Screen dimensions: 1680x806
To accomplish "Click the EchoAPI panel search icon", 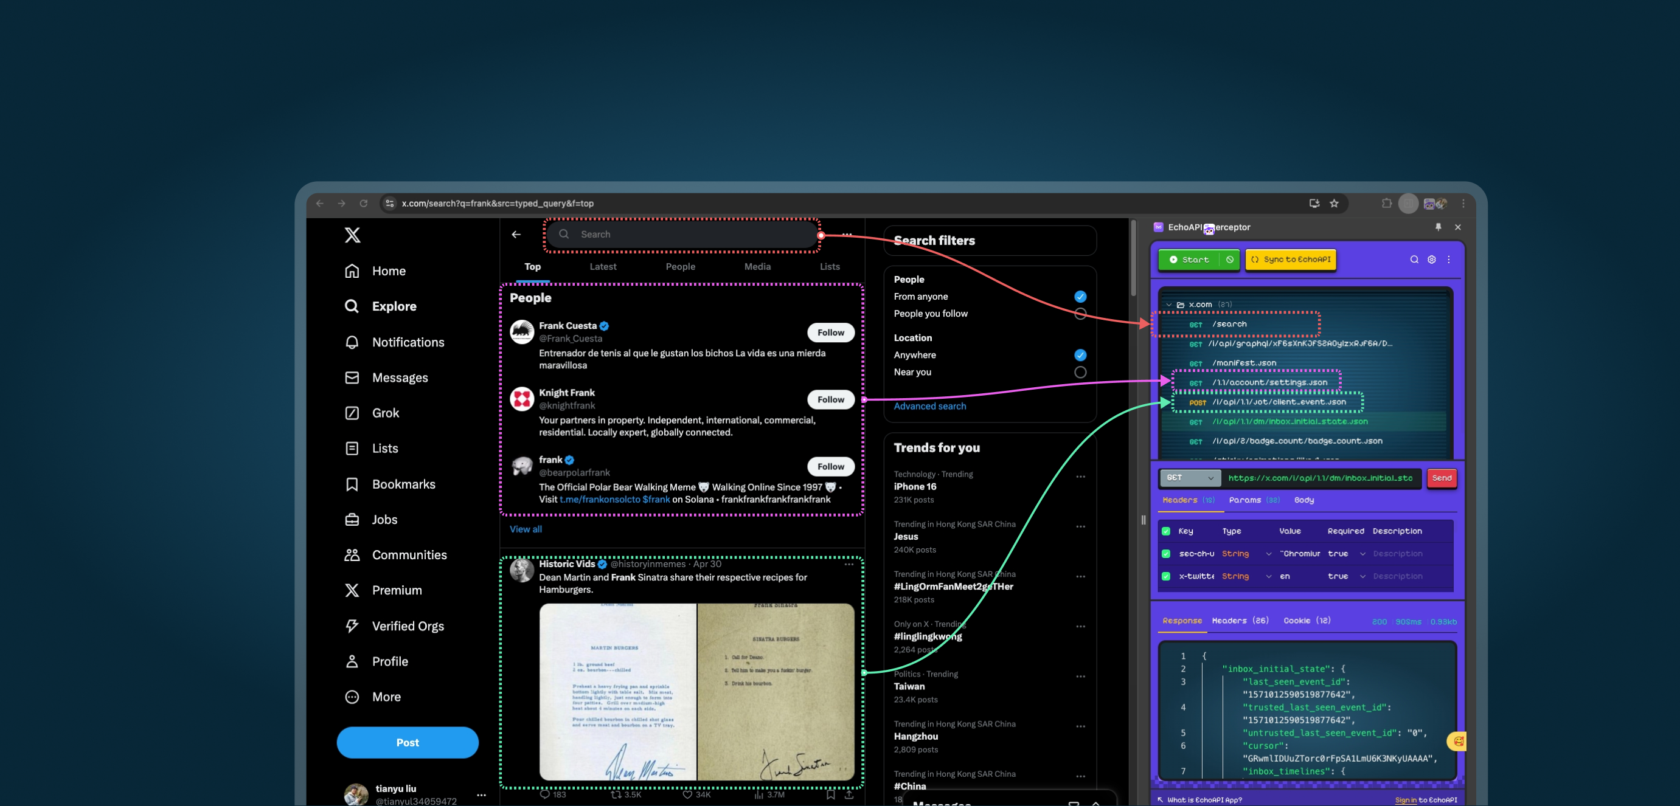I will pyautogui.click(x=1414, y=260).
